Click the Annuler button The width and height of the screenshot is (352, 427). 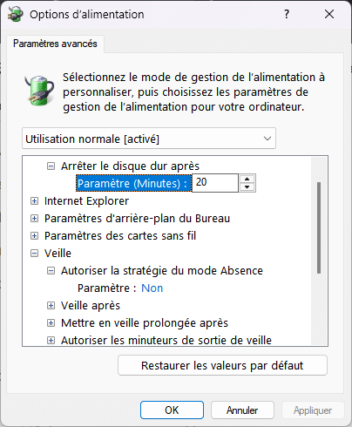pos(242,410)
